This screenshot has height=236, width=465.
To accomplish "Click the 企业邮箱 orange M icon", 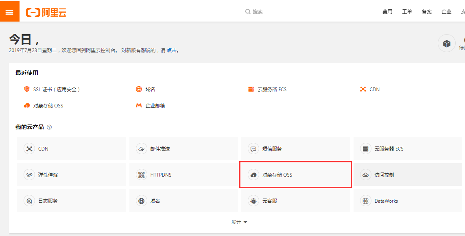I will [x=139, y=105].
